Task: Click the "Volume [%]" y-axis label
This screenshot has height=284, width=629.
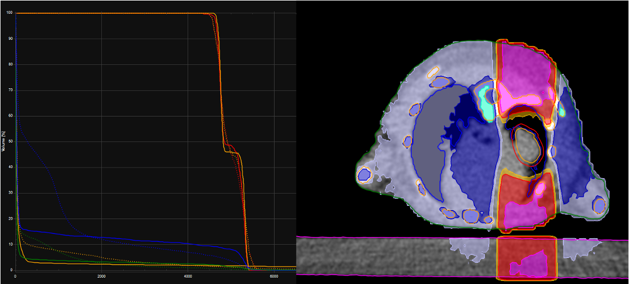Action: tap(3, 141)
